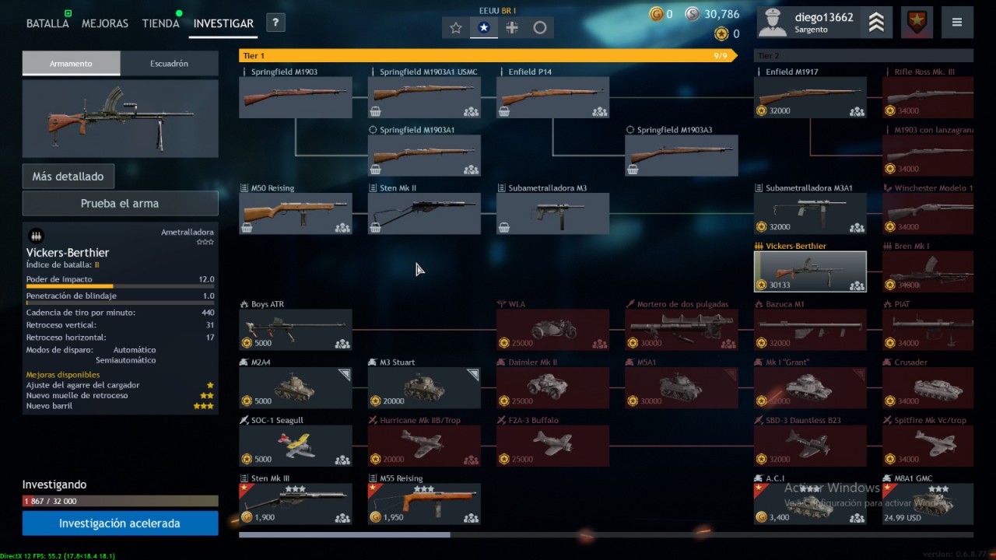The image size is (996, 560).
Task: Click the horizontal scrollbar below the research tree
Action: [606, 534]
